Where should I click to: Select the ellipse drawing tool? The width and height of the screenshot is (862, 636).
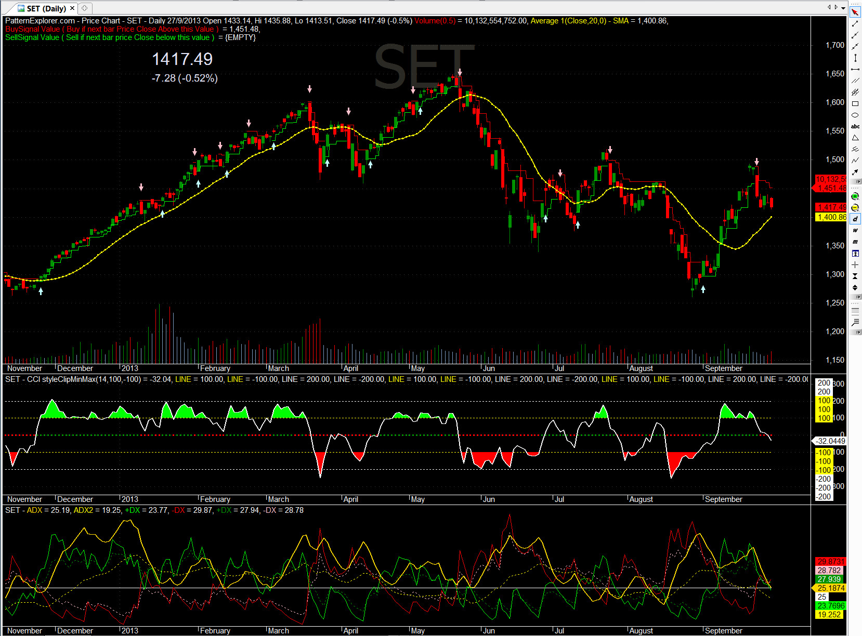(x=855, y=115)
